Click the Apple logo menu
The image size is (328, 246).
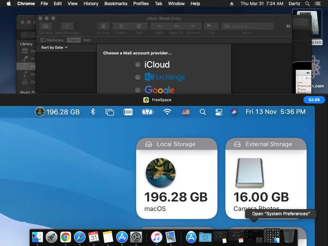coord(9,4)
